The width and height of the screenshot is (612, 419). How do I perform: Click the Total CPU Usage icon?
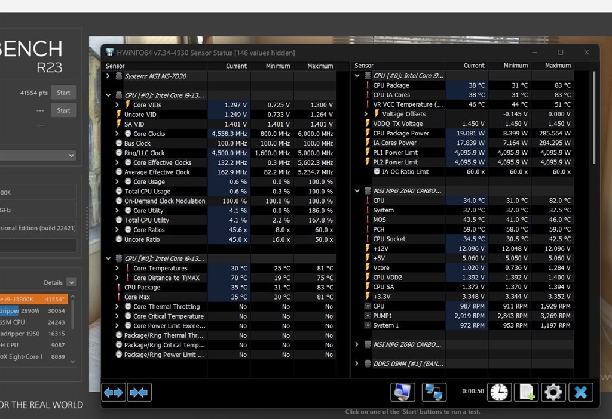coord(119,191)
